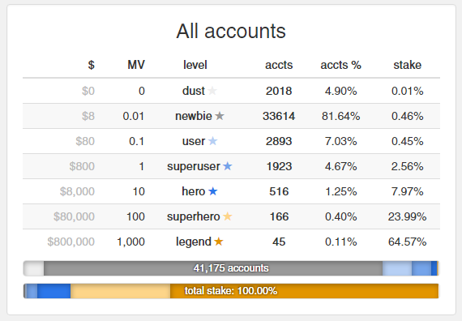The height and width of the screenshot is (321, 462).
Task: Click the 'All accounts' heading
Action: click(231, 31)
